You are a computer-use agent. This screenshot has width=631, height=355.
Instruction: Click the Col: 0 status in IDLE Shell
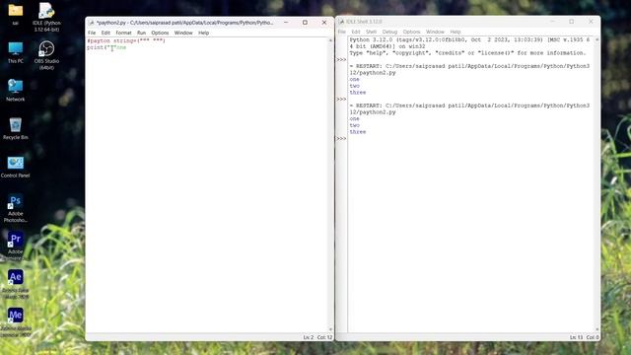pos(593,337)
